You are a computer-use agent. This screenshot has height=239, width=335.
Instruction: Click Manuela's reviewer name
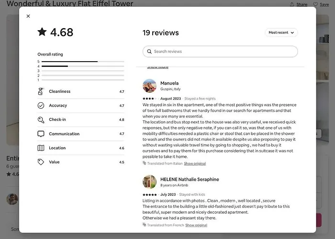click(169, 83)
